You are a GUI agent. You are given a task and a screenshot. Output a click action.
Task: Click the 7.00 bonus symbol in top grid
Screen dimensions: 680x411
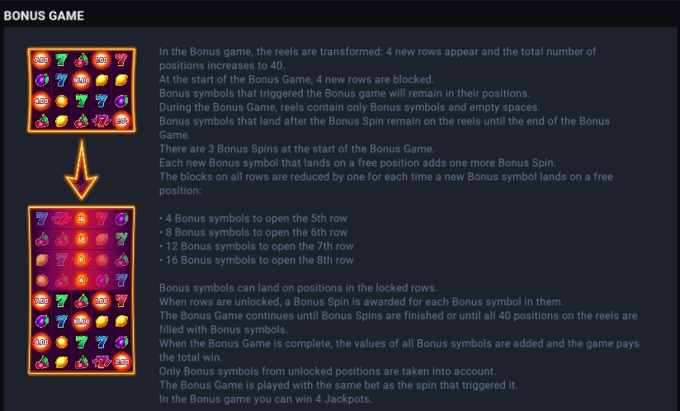point(41,59)
